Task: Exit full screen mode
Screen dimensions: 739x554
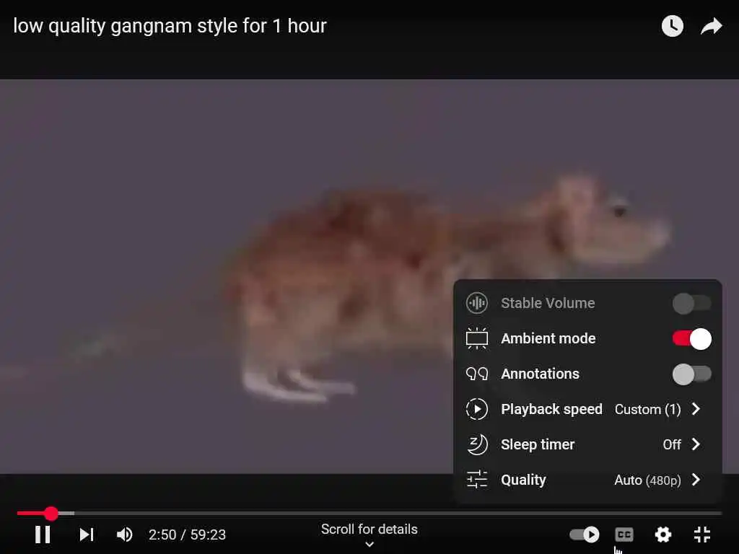Action: pyautogui.click(x=702, y=535)
